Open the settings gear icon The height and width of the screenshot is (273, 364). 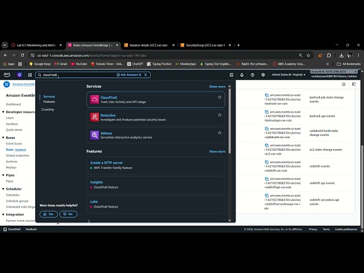point(263,75)
